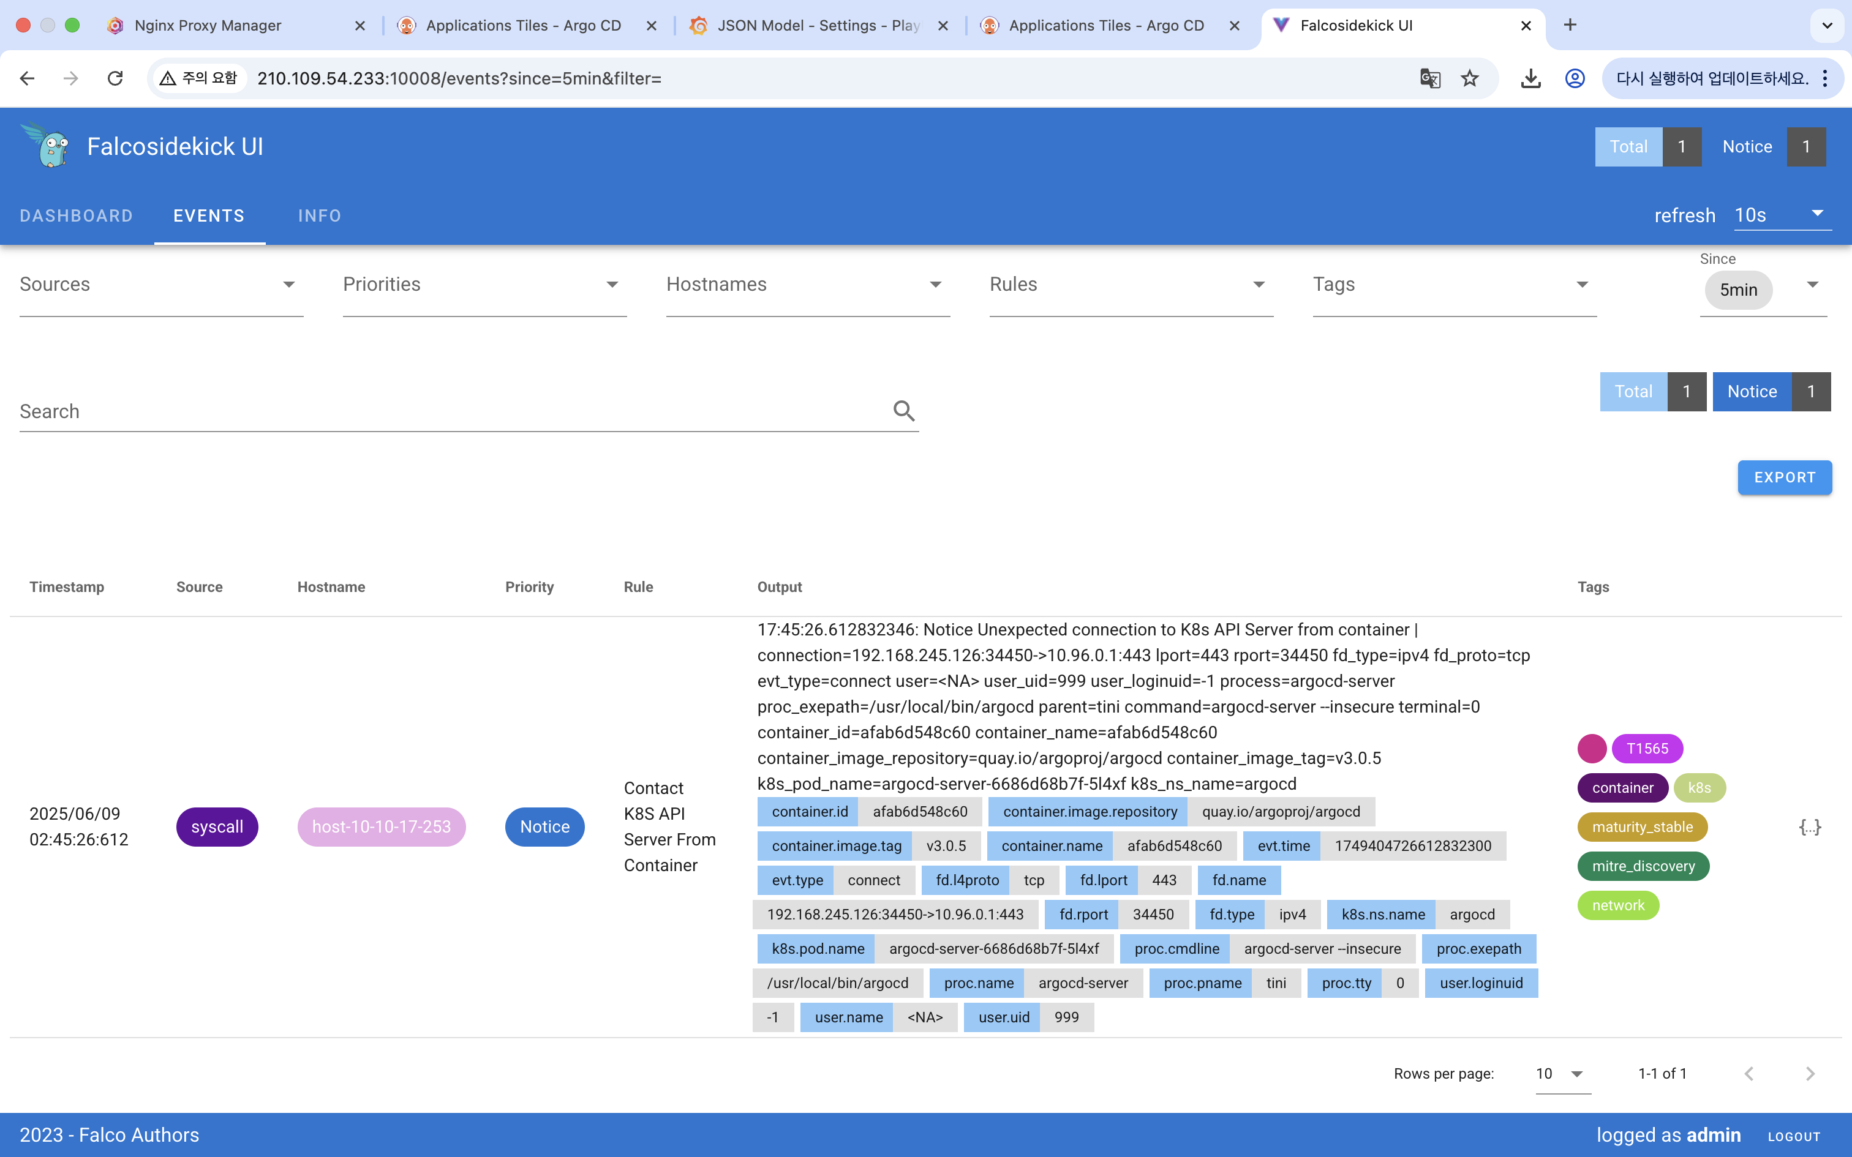The height and width of the screenshot is (1157, 1852).
Task: Focus the Search input field
Action: (x=451, y=411)
